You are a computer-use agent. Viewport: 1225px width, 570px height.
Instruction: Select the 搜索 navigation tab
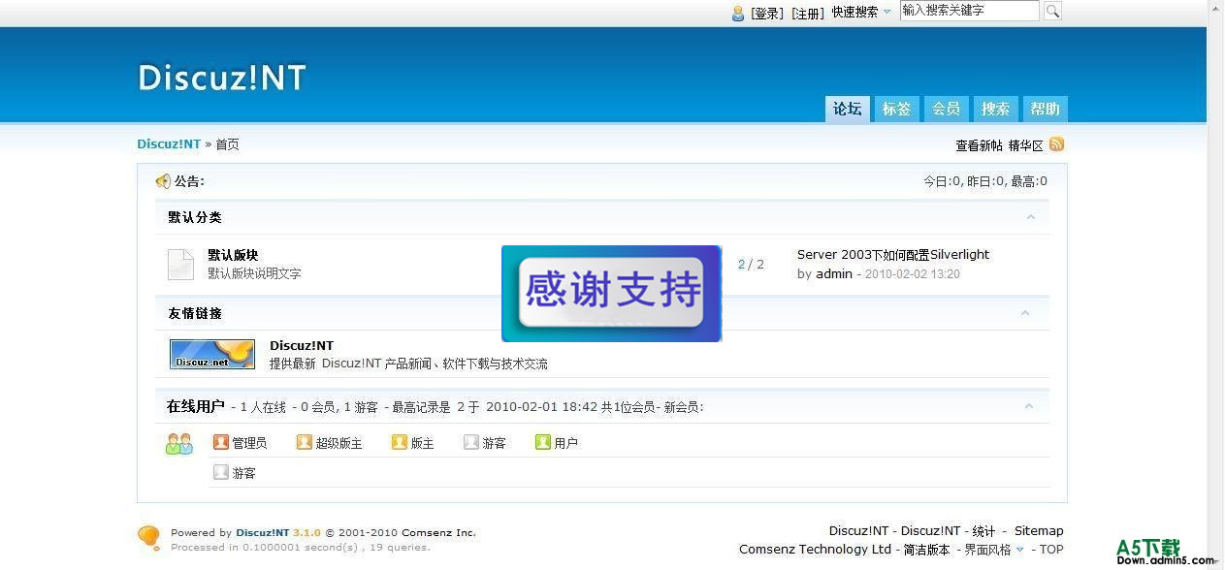click(x=995, y=110)
